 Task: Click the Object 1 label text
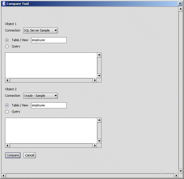10,24
